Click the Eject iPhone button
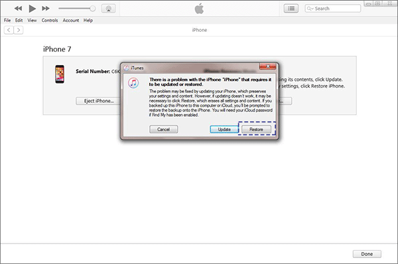The width and height of the screenshot is (398, 264). click(x=99, y=101)
